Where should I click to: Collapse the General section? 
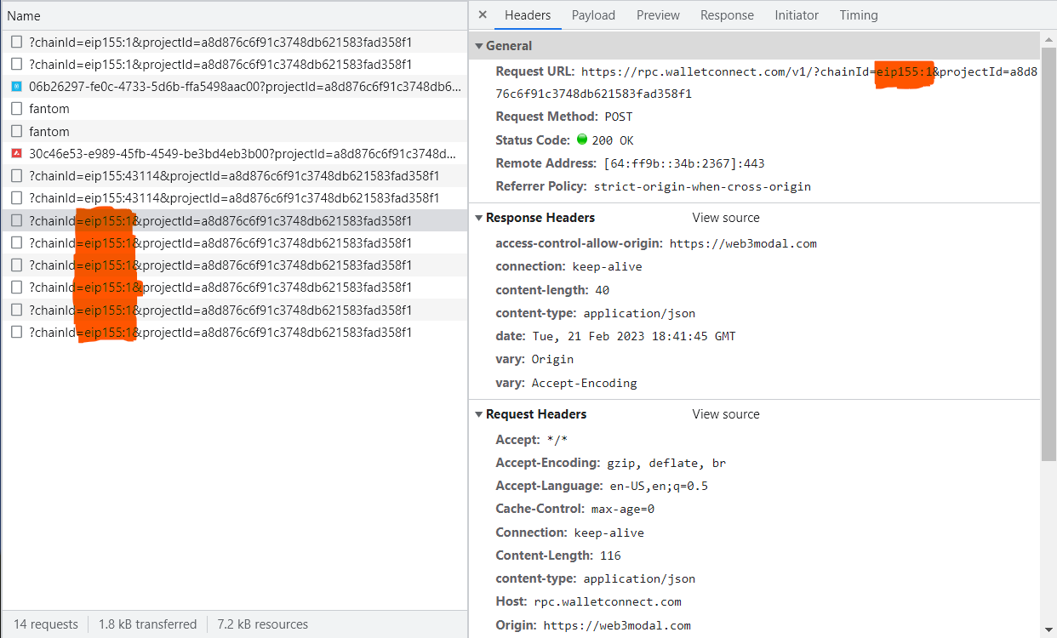click(479, 45)
